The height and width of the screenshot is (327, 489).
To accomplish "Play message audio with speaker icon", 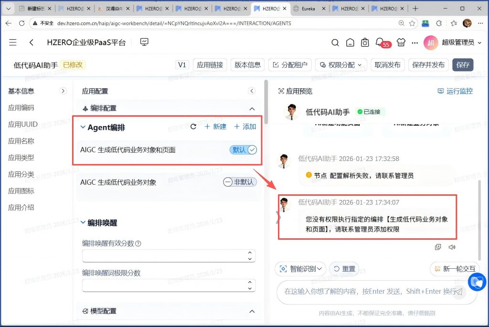I will pyautogui.click(x=452, y=247).
